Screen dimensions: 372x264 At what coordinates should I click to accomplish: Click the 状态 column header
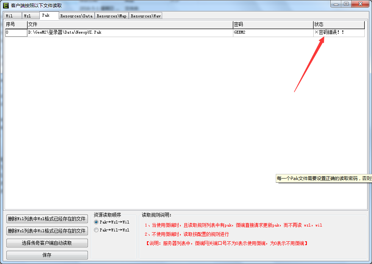point(339,25)
